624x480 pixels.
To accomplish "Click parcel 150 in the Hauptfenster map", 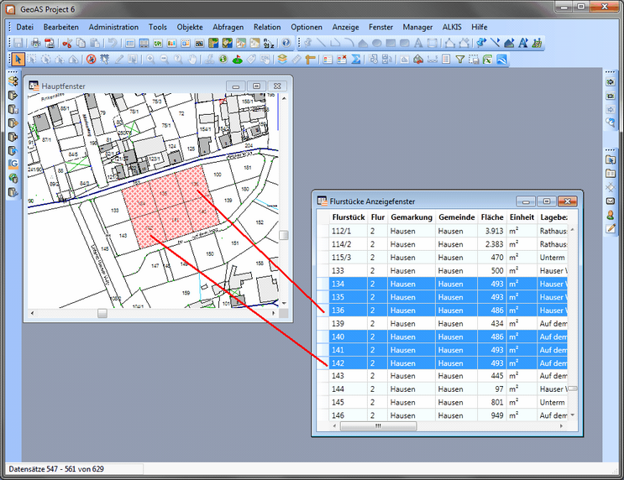I will click(210, 253).
